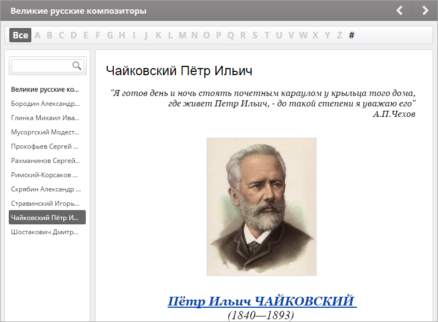The width and height of the screenshot is (438, 322).
Task: Click the 'А.П.Чехов' quote attribution
Action: point(394,114)
